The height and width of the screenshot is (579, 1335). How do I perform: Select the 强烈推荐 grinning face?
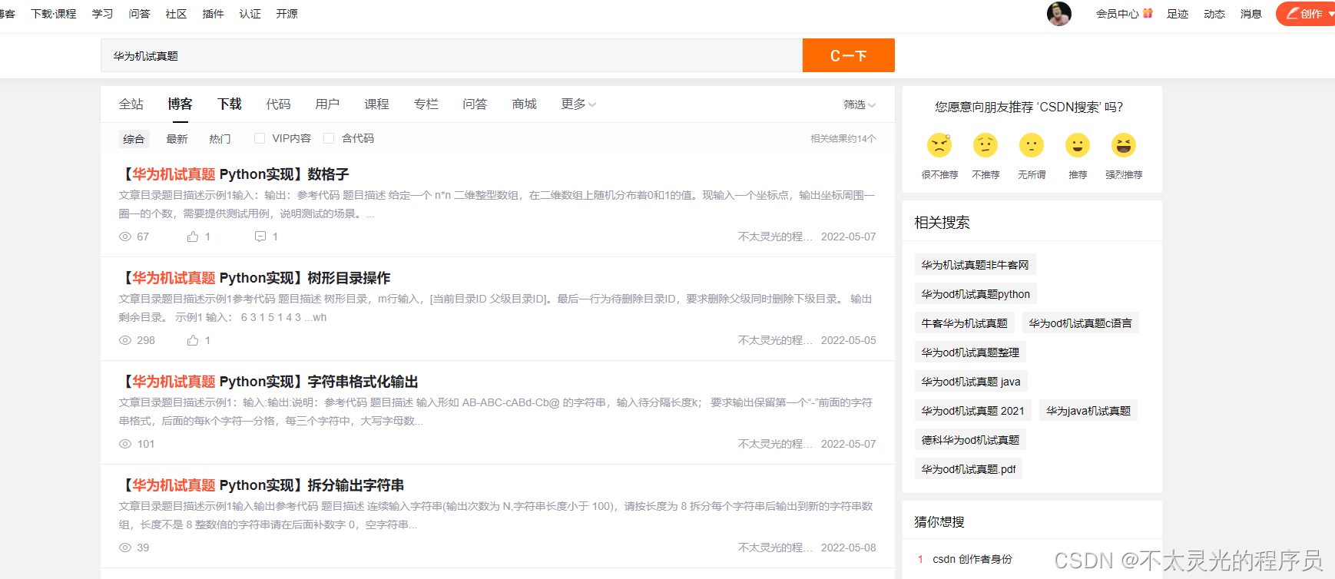coord(1124,145)
